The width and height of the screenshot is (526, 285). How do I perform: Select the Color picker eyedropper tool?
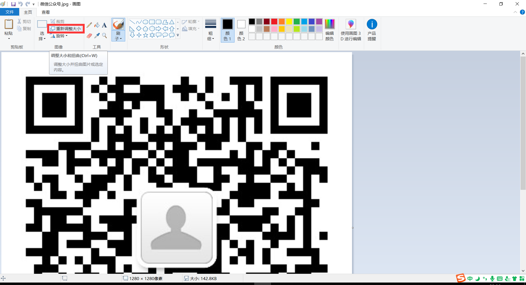[97, 36]
